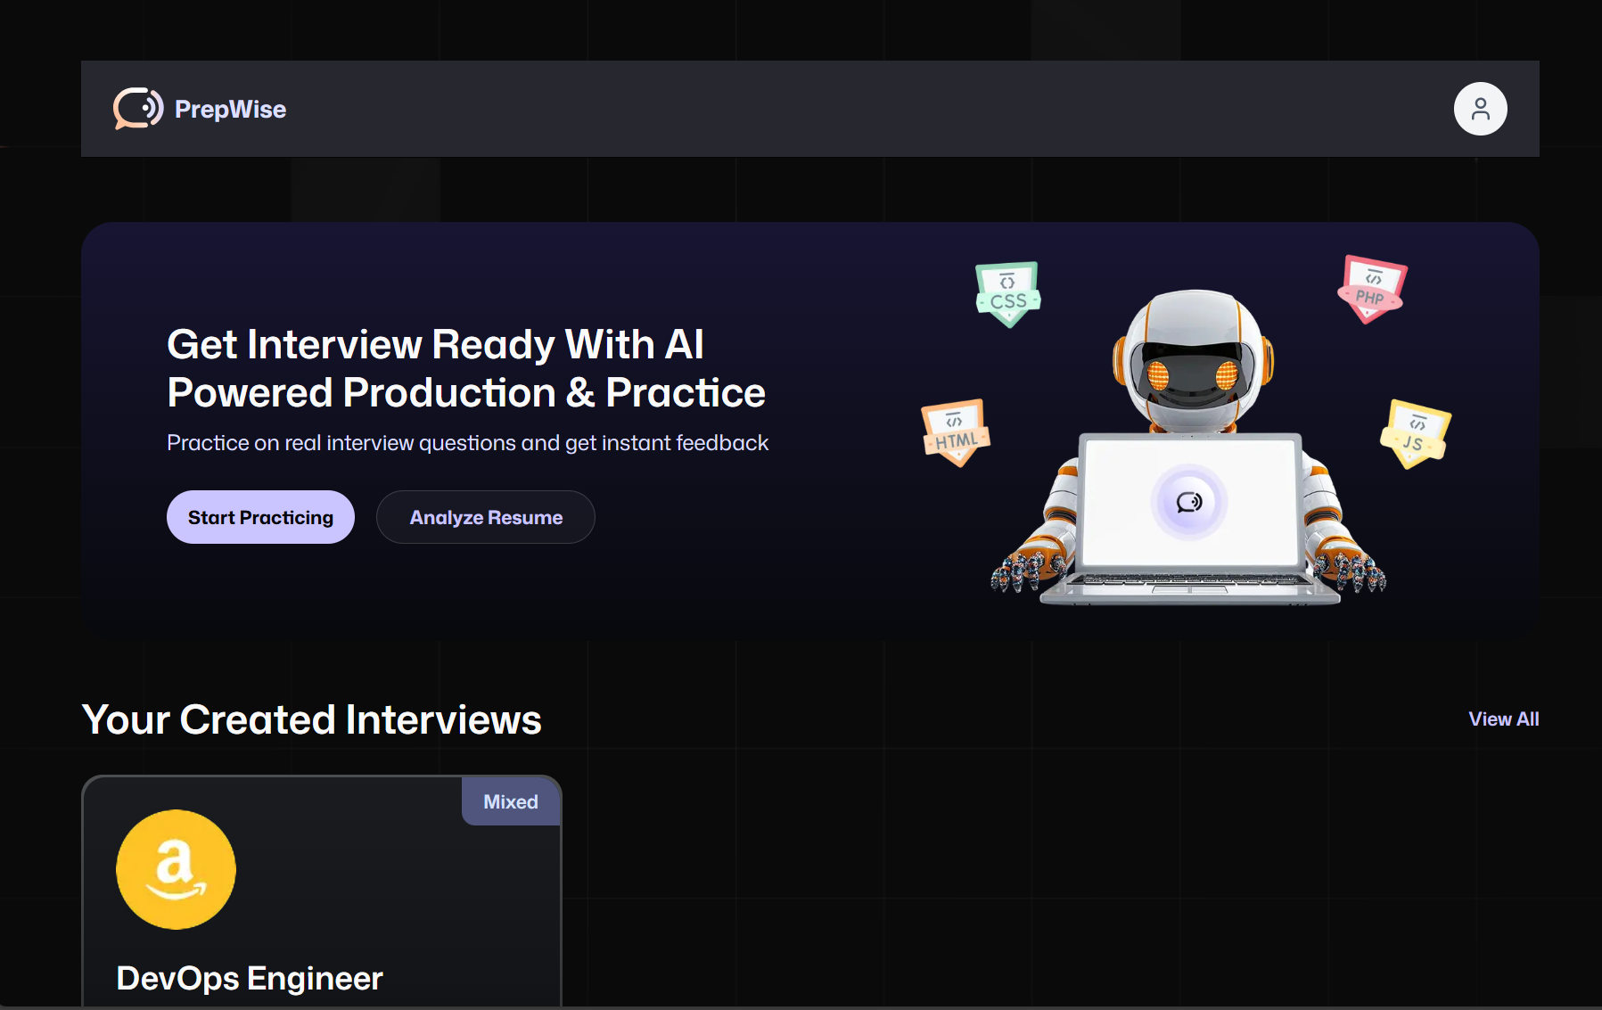Click the Your Created Interviews heading

[x=312, y=718]
